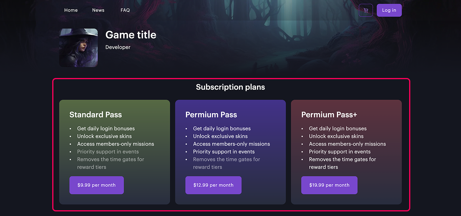Click the Log in button
This screenshot has width=461, height=216.
389,10
